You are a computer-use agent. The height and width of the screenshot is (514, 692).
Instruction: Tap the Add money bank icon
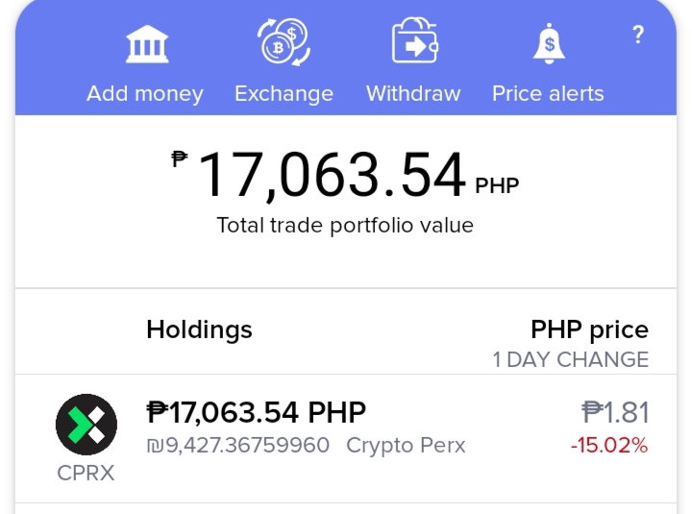(x=147, y=44)
